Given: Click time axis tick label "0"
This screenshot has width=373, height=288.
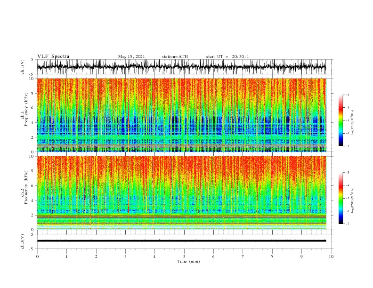Looking at the screenshot, I should tap(37, 256).
